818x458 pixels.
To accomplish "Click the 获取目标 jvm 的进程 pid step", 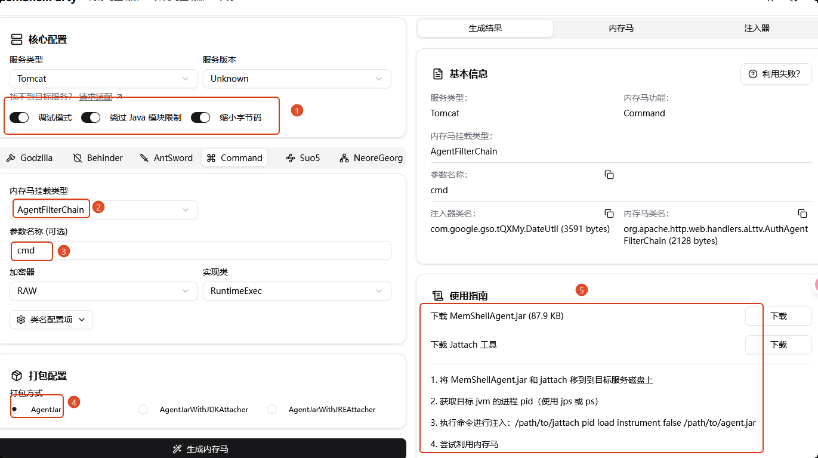I will click(514, 401).
